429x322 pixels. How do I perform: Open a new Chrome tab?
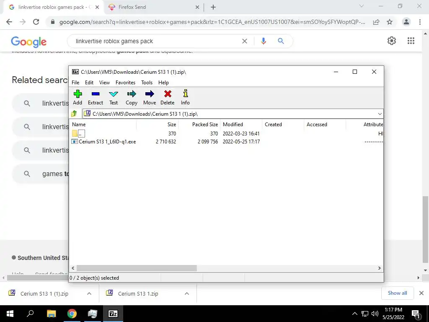[x=213, y=7]
